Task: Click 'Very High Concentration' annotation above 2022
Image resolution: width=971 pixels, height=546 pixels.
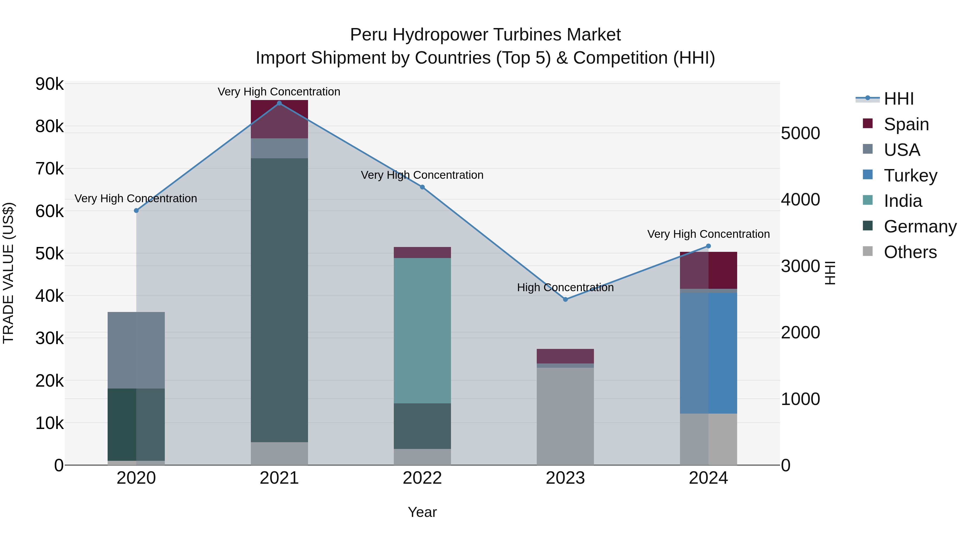Action: [x=422, y=175]
